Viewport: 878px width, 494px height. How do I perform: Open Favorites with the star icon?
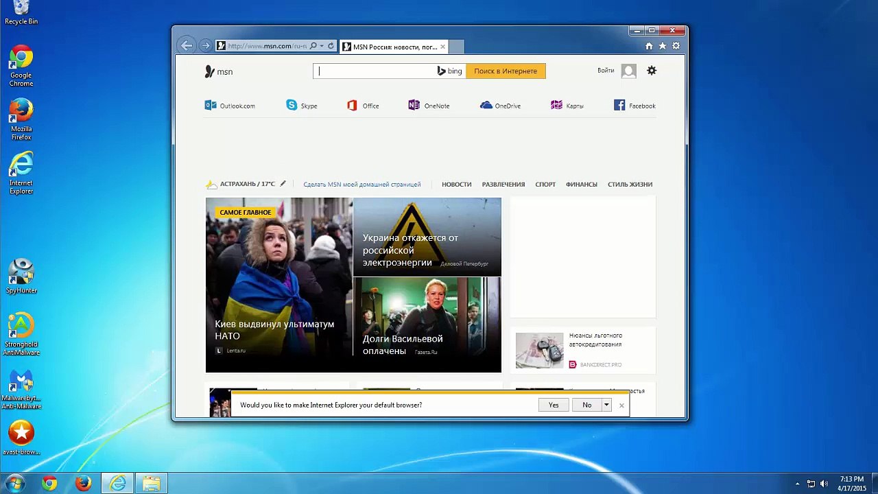coord(663,46)
